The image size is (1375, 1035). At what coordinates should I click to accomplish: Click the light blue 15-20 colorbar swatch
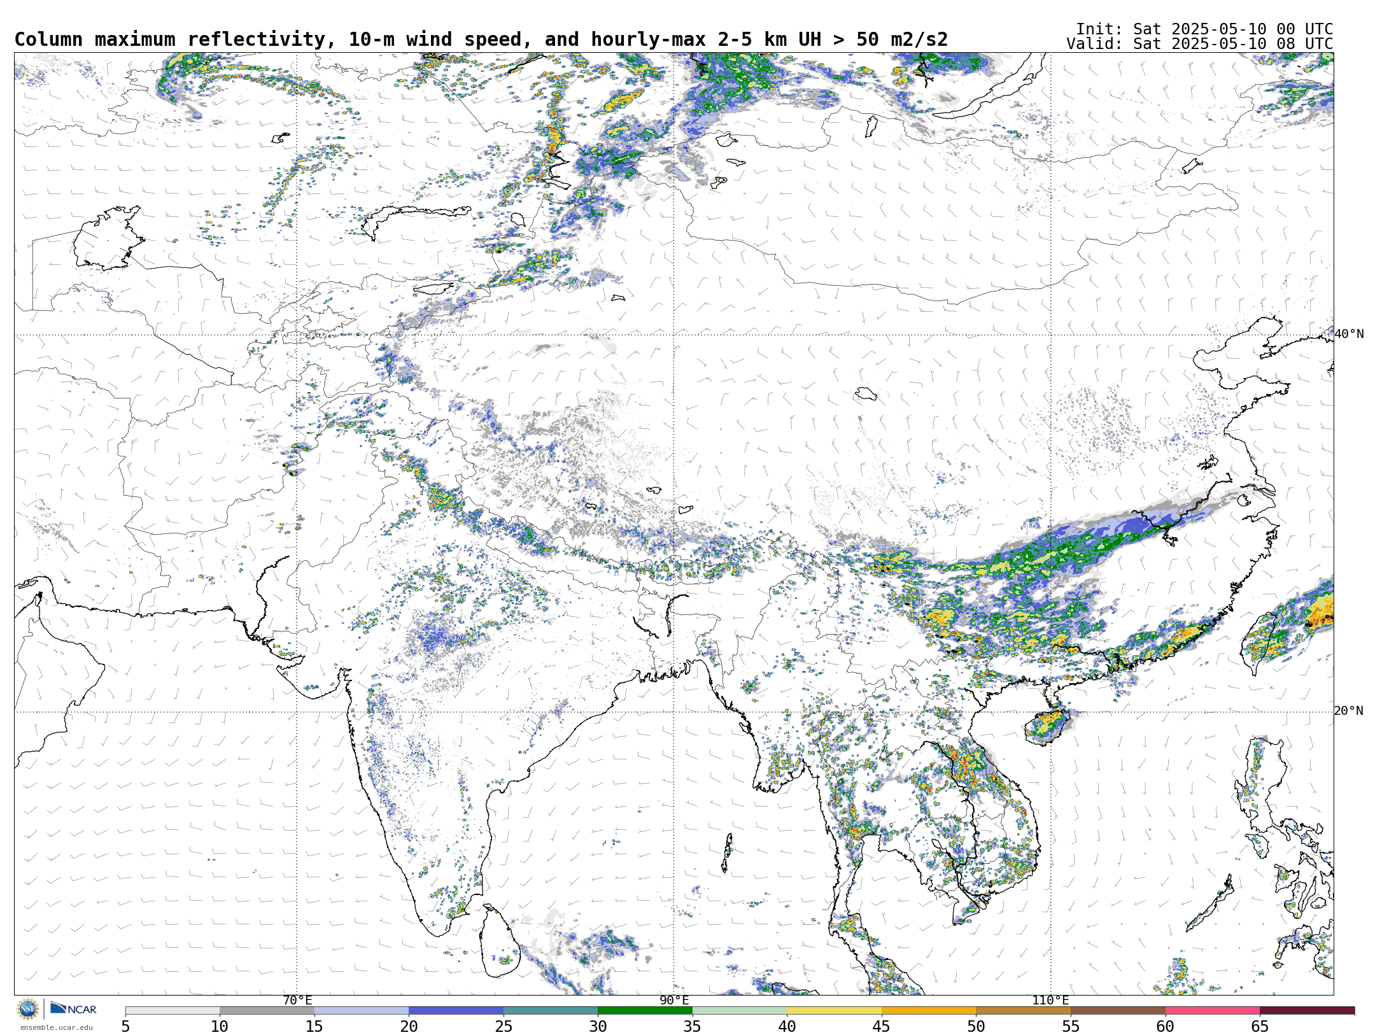tap(362, 1011)
